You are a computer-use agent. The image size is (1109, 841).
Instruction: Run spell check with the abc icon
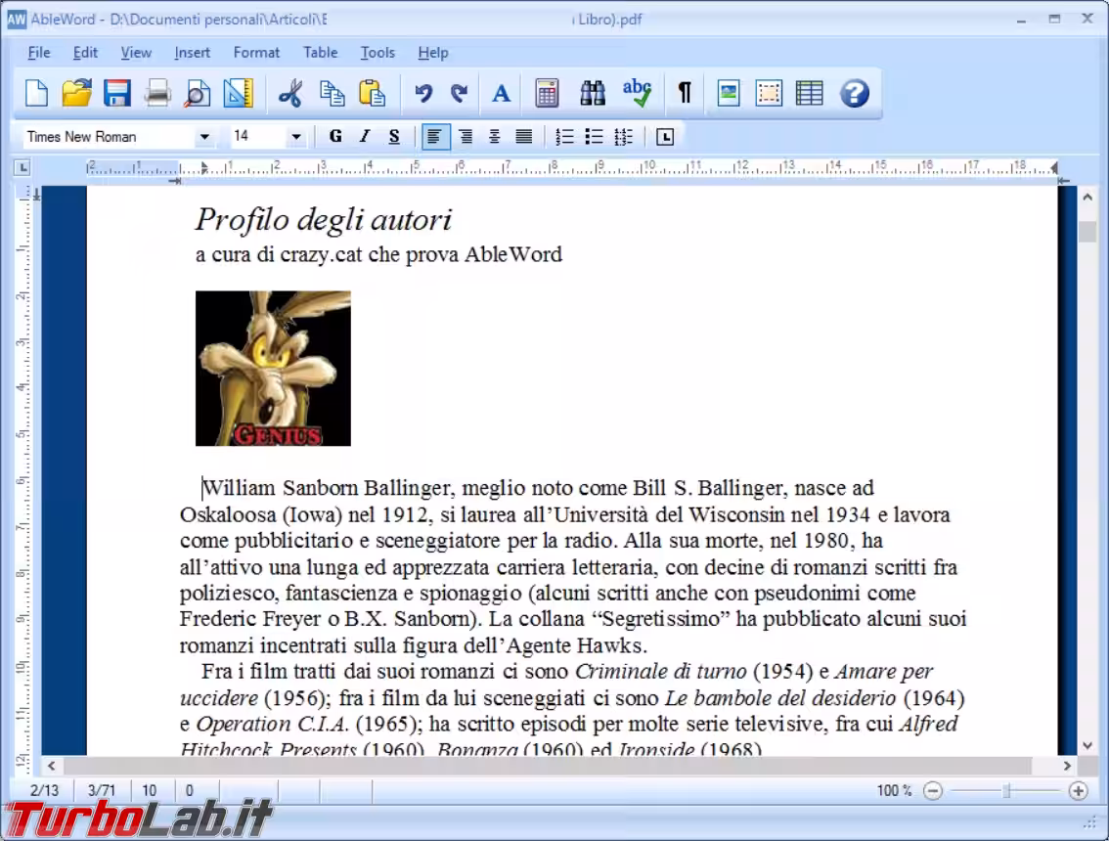click(637, 93)
